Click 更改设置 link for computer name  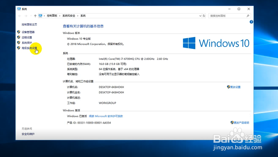pos(235,87)
